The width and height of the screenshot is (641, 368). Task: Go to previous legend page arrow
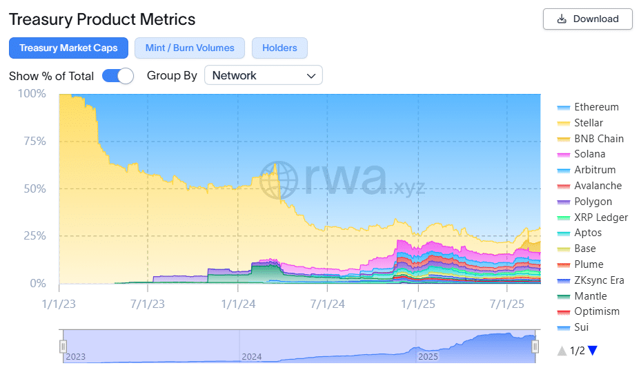click(562, 351)
